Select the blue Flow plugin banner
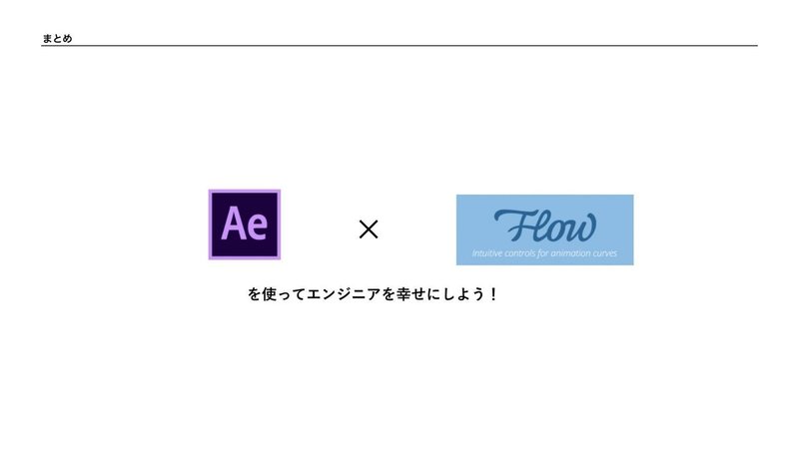This screenshot has width=799, height=449. coord(544,229)
